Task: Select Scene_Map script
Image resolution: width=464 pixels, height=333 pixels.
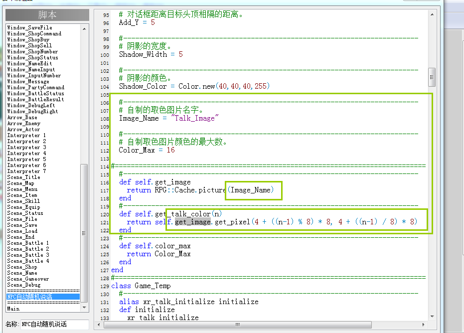Action: click(x=21, y=183)
